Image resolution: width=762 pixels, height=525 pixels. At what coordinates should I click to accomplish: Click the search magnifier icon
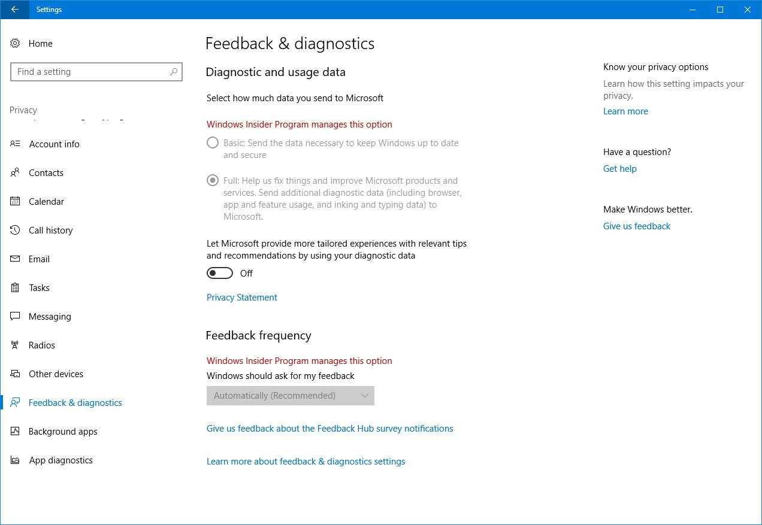pos(174,72)
